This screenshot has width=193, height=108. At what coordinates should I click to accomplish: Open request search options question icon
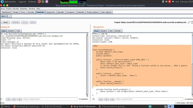1,99
